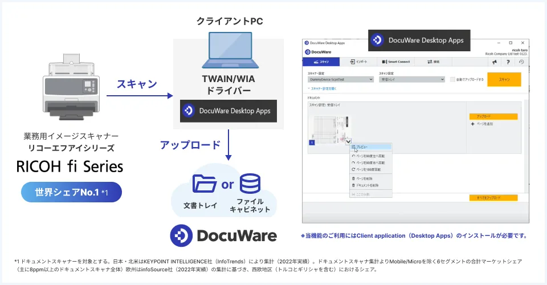
Task: Click the large orange スキャン button
Action: click(x=504, y=80)
